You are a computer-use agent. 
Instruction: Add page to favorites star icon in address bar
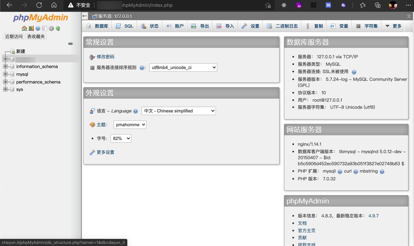[268, 5]
